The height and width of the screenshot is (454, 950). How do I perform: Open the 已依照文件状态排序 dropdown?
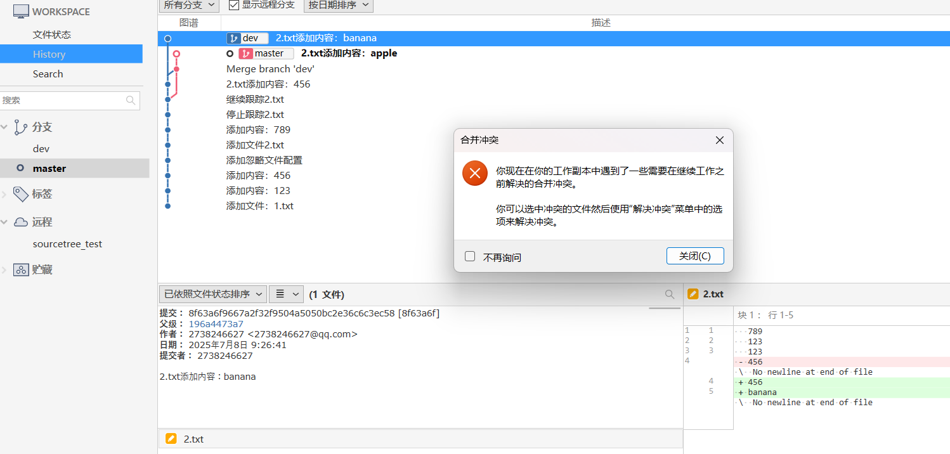212,294
